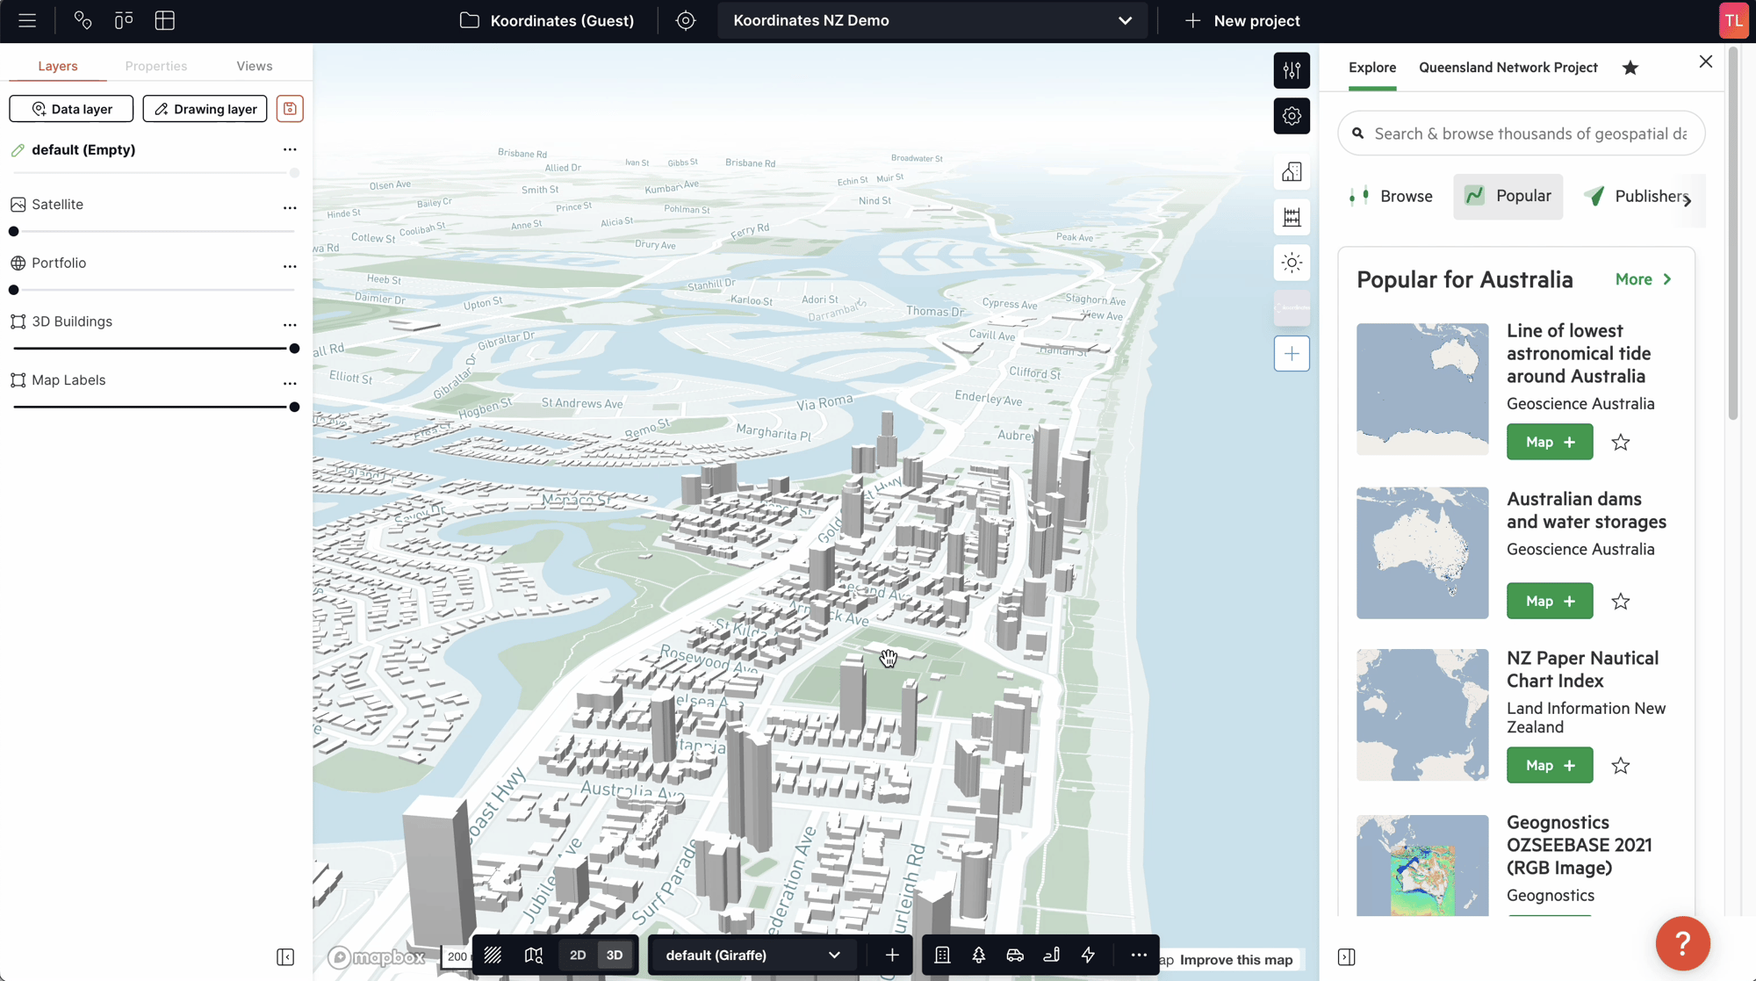This screenshot has width=1756, height=981.
Task: Collapse the right Explore panel
Action: 1347,957
